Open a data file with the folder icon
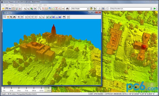The width and height of the screenshot is (159, 96). (3, 9)
